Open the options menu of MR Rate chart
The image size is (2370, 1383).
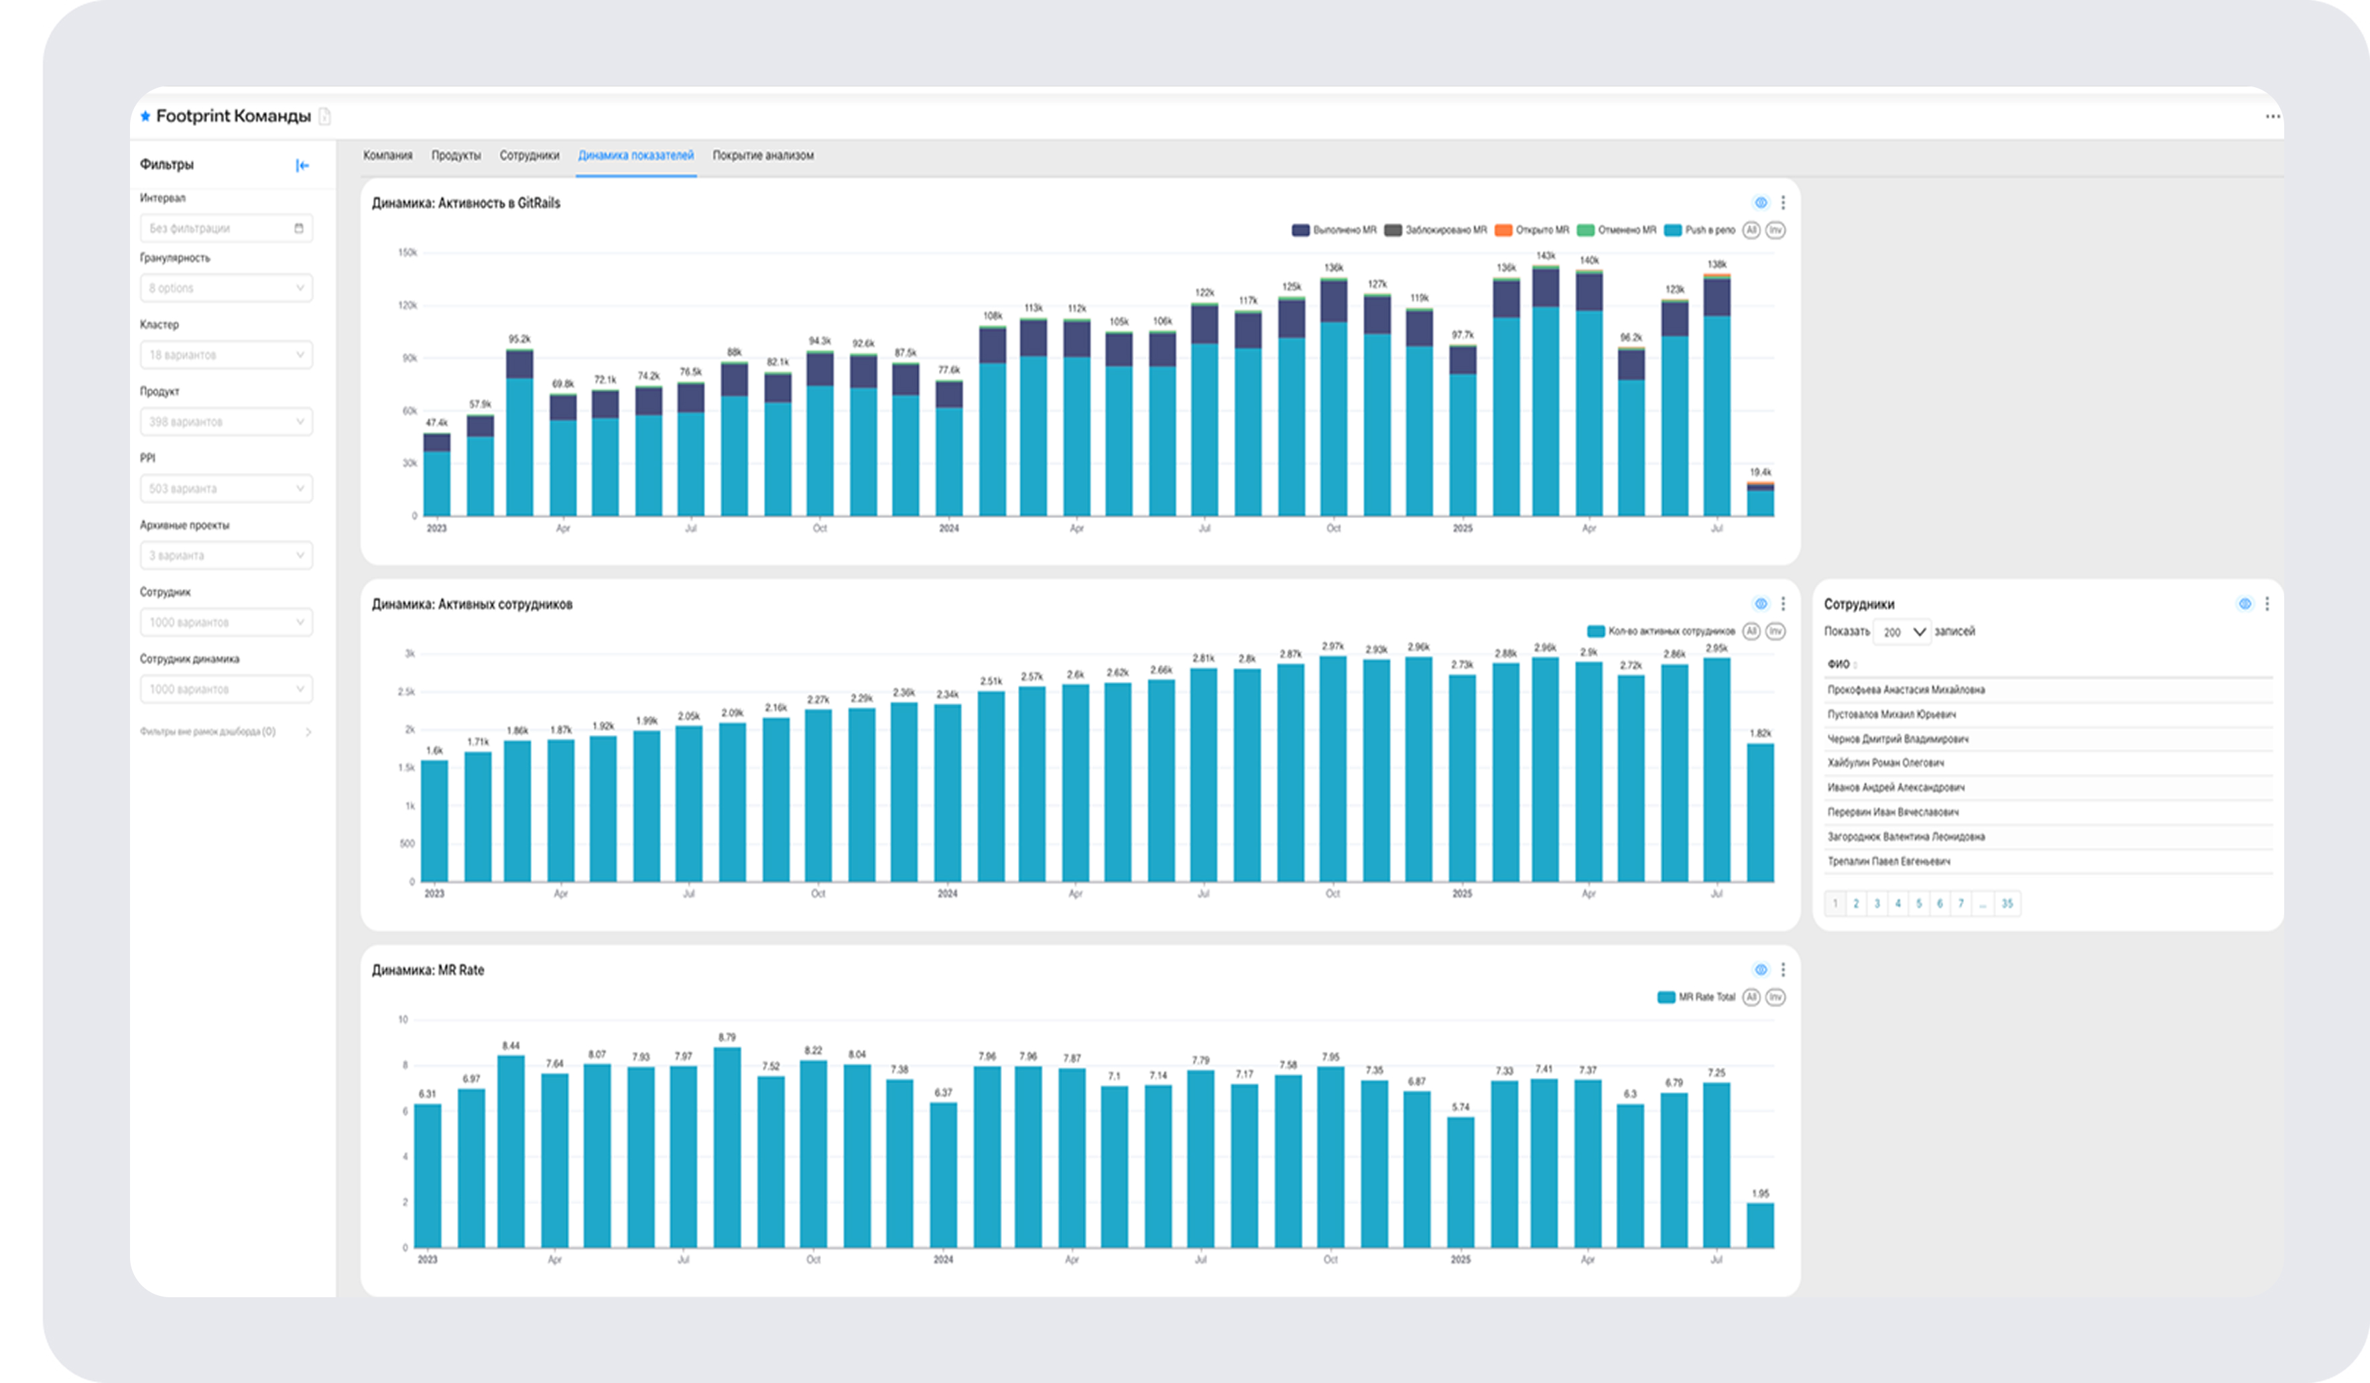1783,970
